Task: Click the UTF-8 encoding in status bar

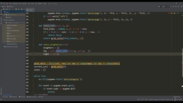Action: (146, 99)
